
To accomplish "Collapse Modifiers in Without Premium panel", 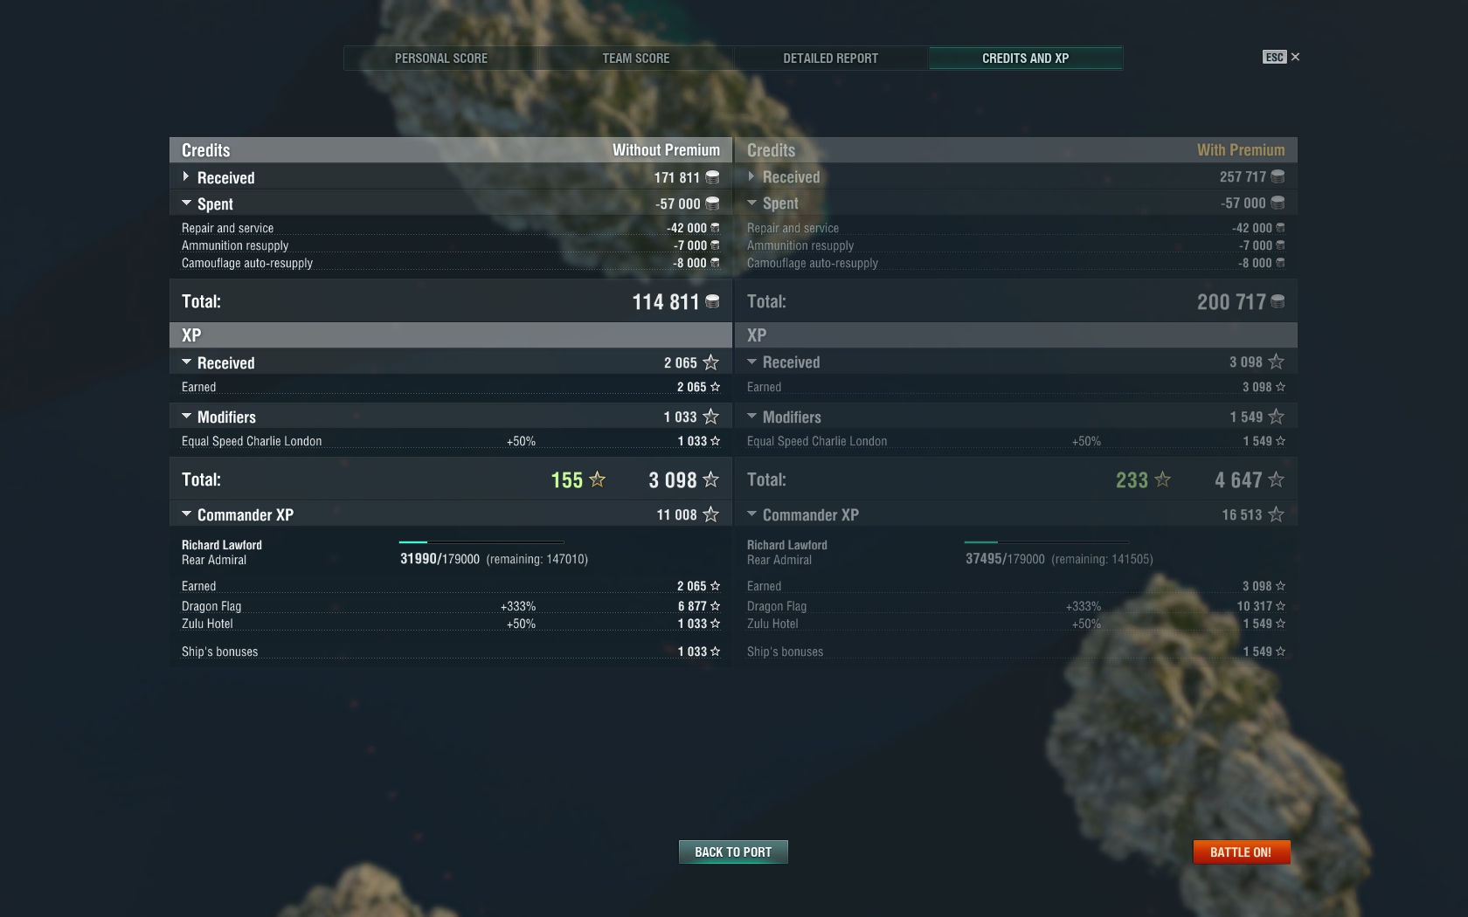I will tap(186, 417).
